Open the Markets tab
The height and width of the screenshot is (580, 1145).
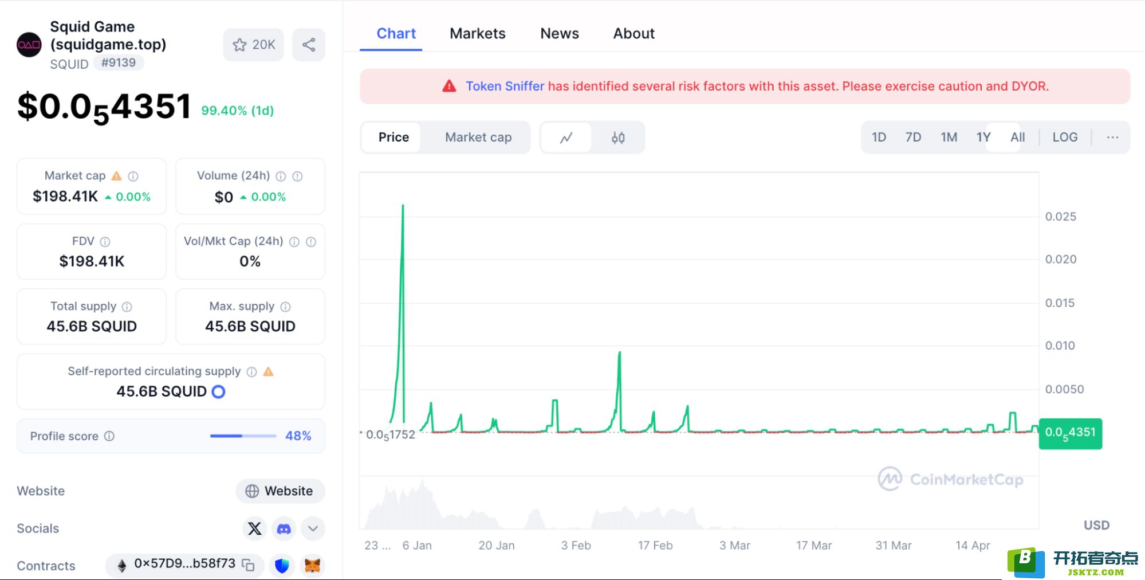coord(477,34)
